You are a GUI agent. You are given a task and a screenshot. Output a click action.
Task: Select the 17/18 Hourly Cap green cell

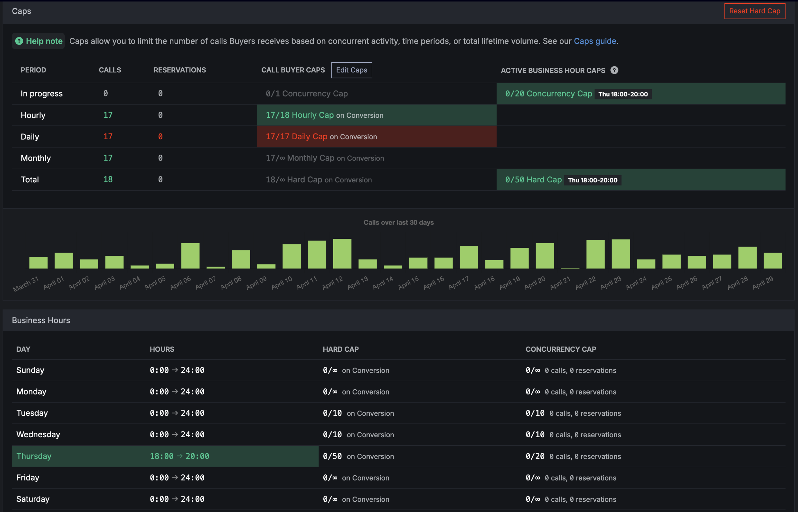(377, 115)
